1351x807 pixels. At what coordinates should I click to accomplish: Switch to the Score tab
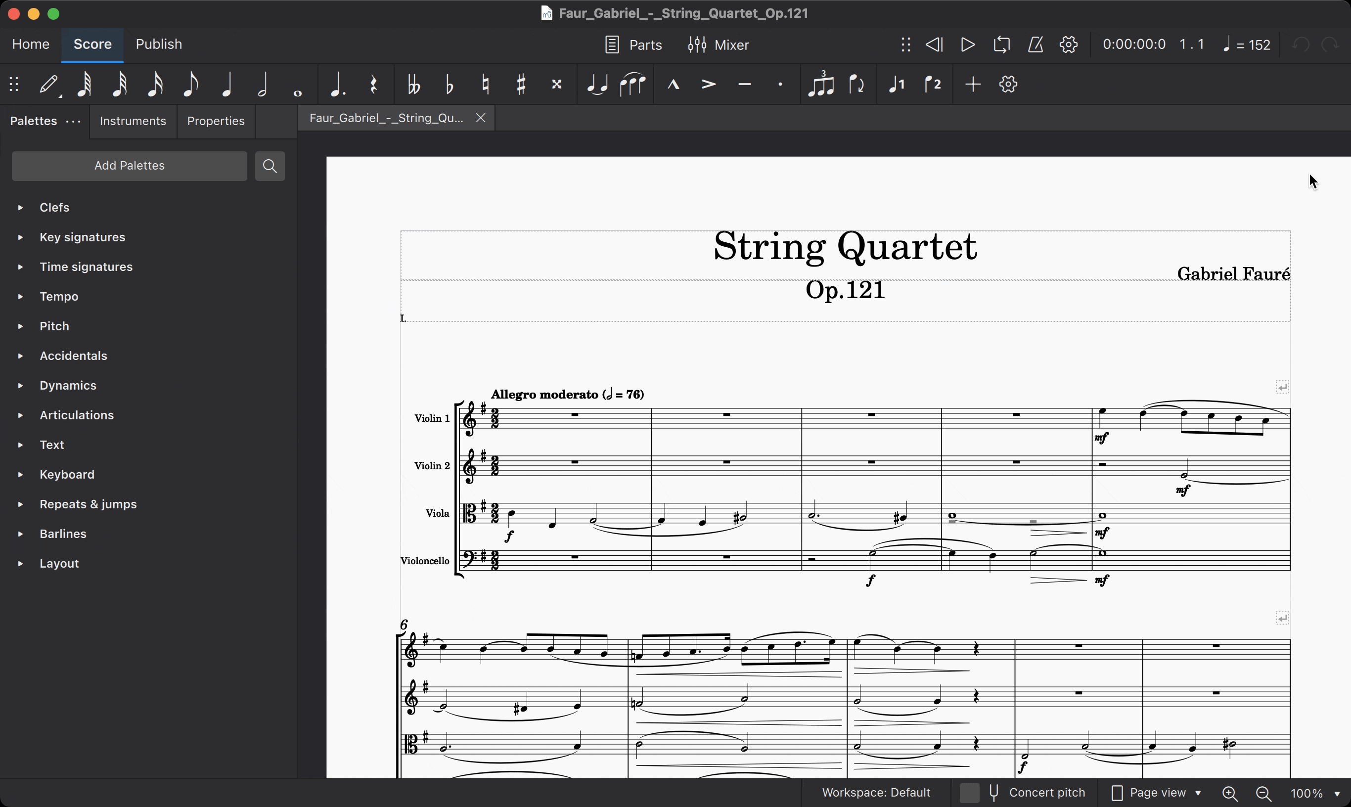(x=92, y=44)
